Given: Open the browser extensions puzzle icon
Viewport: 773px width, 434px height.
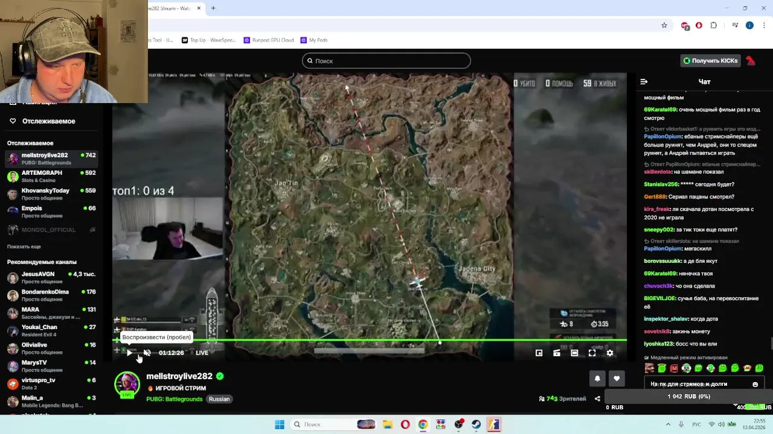Looking at the screenshot, I should coord(714,25).
